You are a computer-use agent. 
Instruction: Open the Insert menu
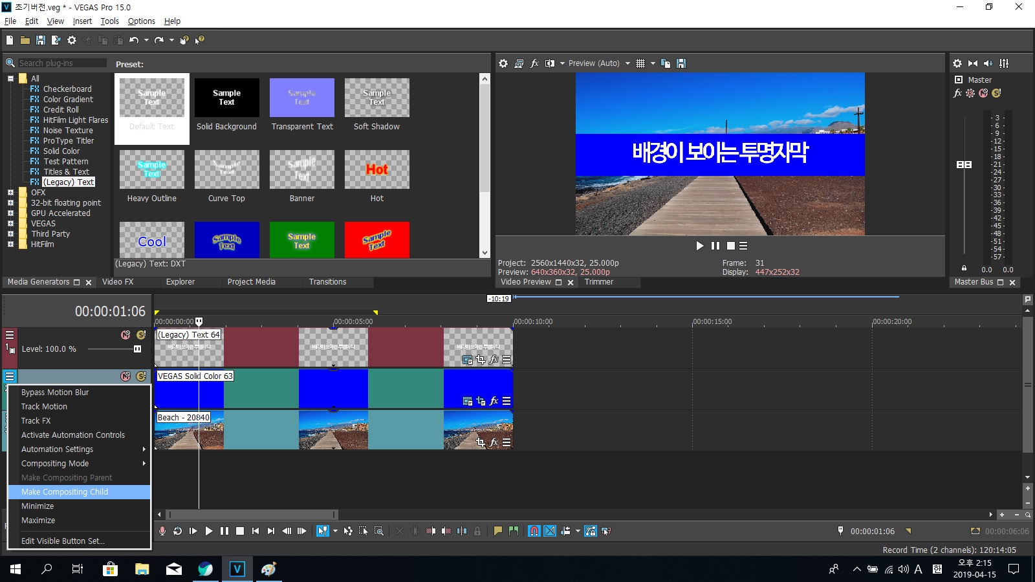(82, 21)
